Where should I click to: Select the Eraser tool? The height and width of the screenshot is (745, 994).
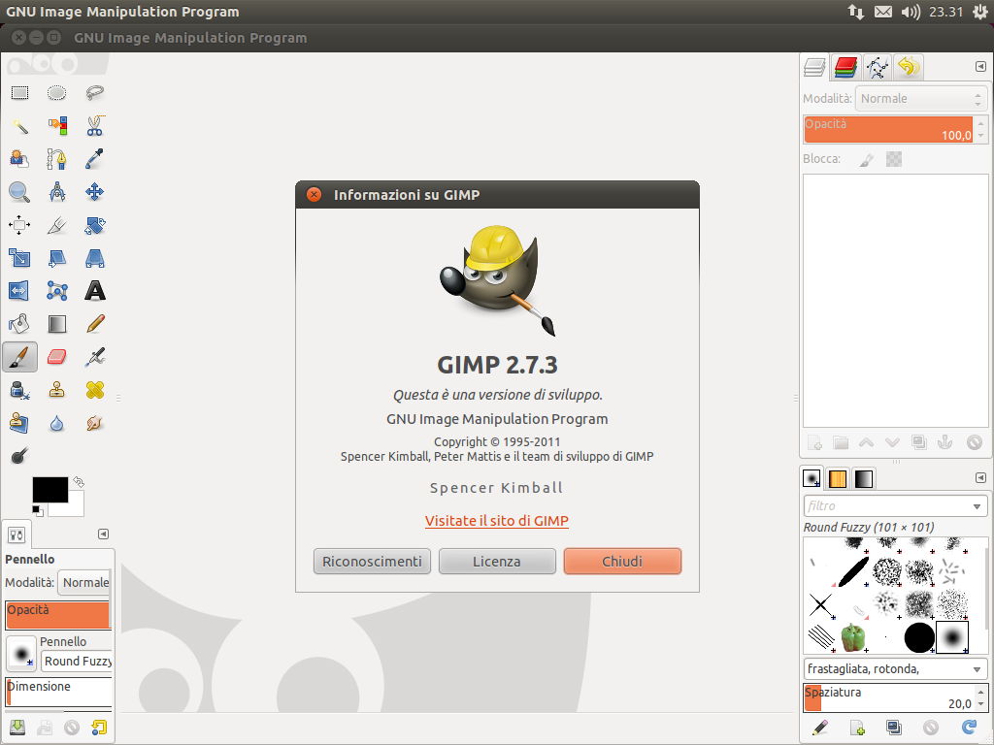coord(57,357)
